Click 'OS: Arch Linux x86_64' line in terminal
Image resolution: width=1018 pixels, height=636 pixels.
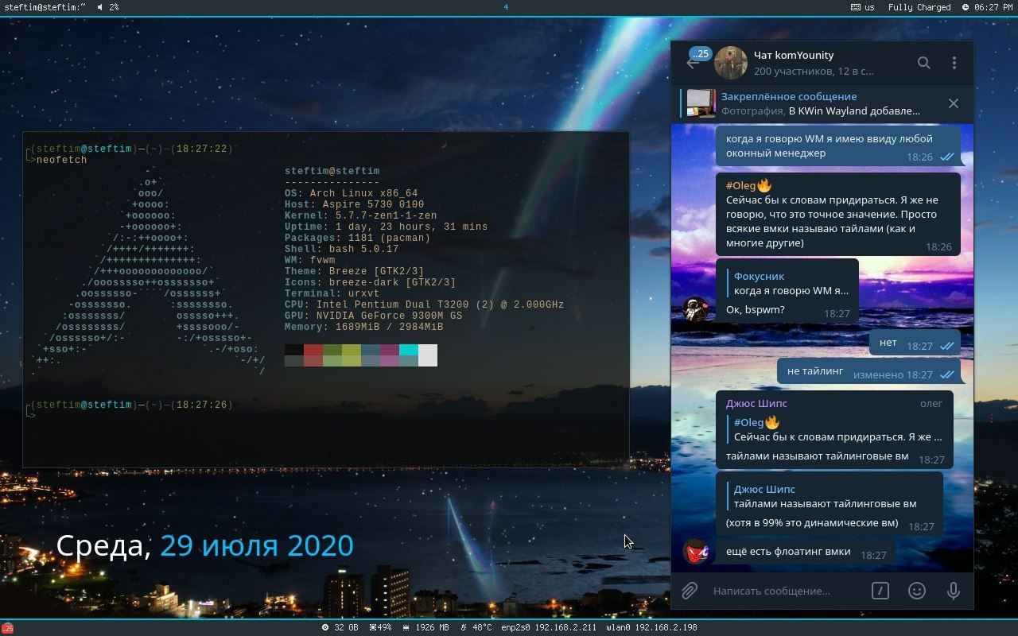click(x=351, y=193)
